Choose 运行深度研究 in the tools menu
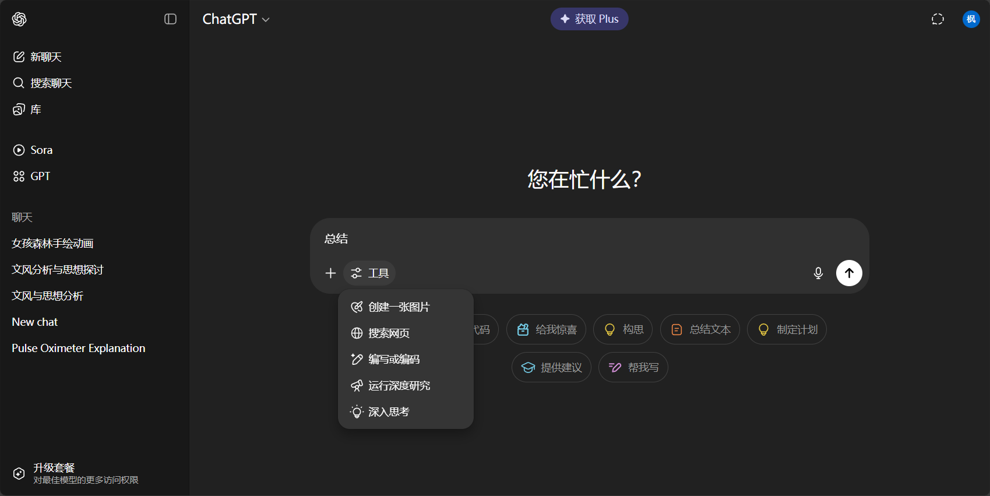This screenshot has height=496, width=990. (x=406, y=385)
